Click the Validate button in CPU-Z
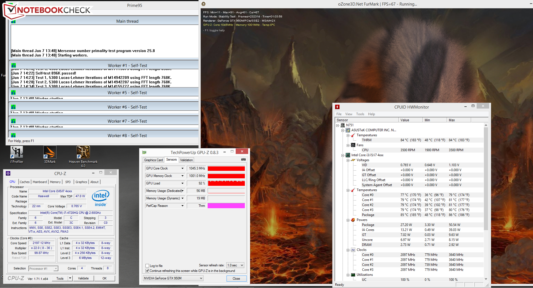Image resolution: width=533 pixels, height=288 pixels. click(x=83, y=278)
